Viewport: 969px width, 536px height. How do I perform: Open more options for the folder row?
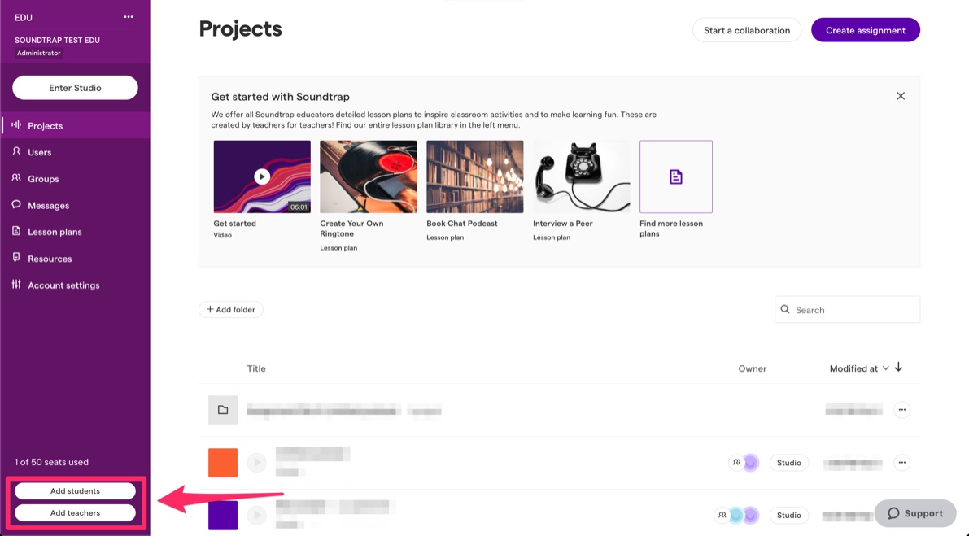click(901, 410)
